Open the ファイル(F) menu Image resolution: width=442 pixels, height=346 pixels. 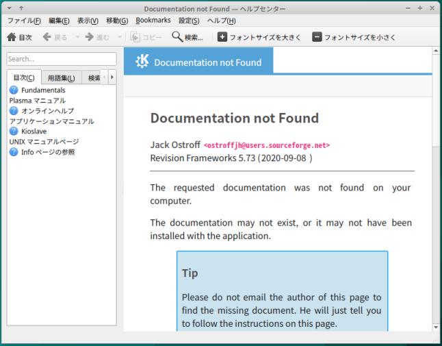click(x=24, y=21)
